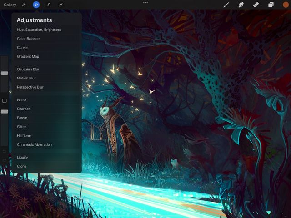Tap the square modify button in sidebar

[x=5, y=101]
